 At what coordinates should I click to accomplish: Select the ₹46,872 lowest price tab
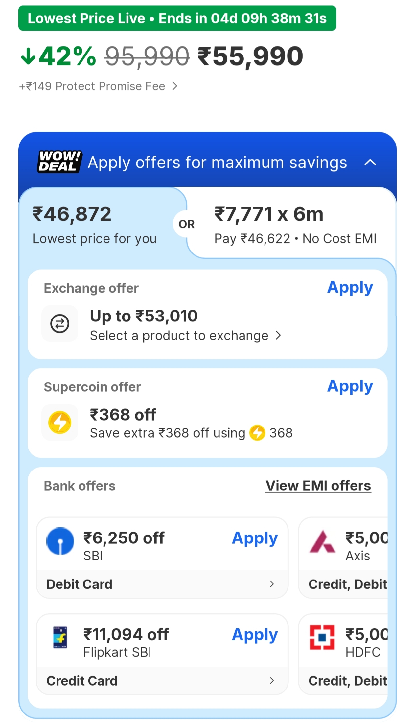point(95,225)
